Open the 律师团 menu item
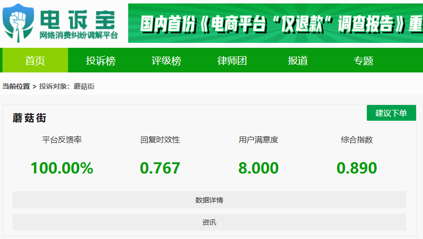 (232, 61)
